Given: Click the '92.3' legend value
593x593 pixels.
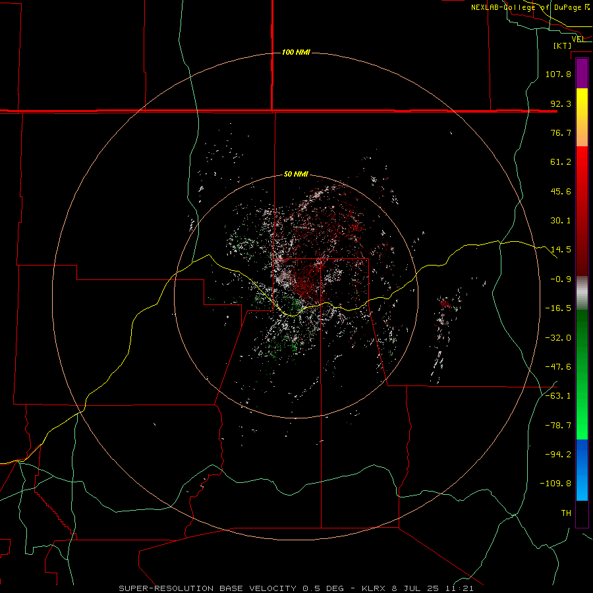Looking at the screenshot, I should pos(561,103).
